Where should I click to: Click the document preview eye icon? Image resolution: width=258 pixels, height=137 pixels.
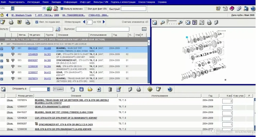(28, 22)
